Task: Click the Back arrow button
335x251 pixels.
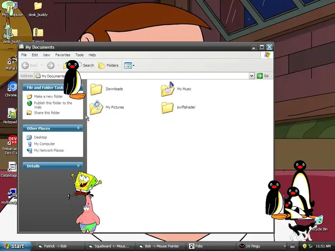Action: (x=25, y=65)
